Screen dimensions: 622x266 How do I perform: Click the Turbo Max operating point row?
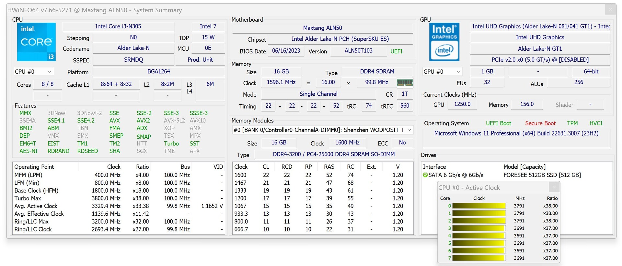(x=119, y=198)
